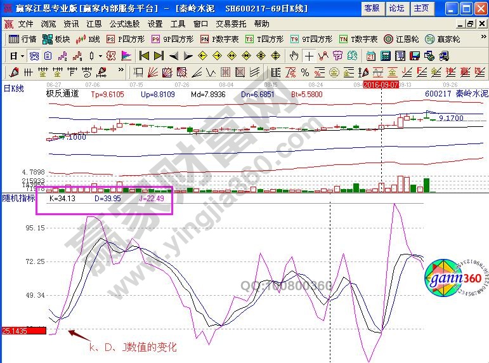Click the 3-step wave line icon
Screen dimensions: 489x363
63,56
